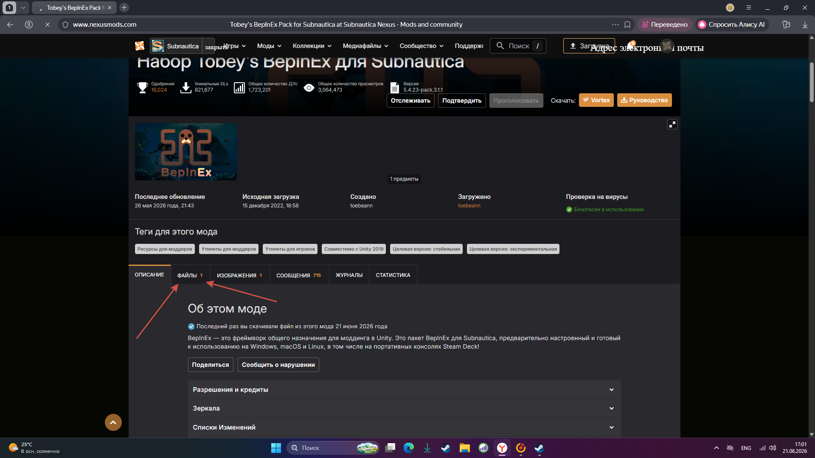The width and height of the screenshot is (815, 458).
Task: Click the Vortex download button
Action: 596,100
